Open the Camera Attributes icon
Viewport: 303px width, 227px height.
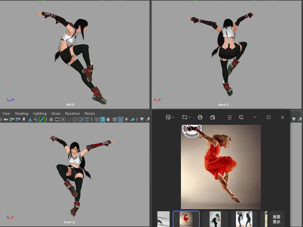18,119
